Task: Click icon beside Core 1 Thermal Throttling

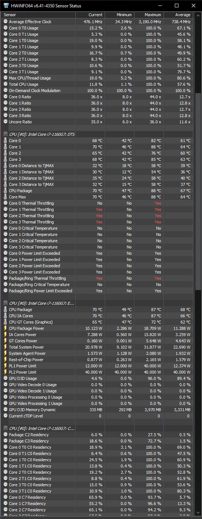Action: pos(5,209)
